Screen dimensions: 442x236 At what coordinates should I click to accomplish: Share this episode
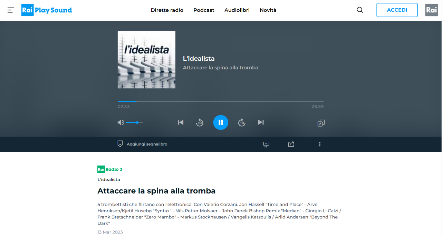[291, 144]
